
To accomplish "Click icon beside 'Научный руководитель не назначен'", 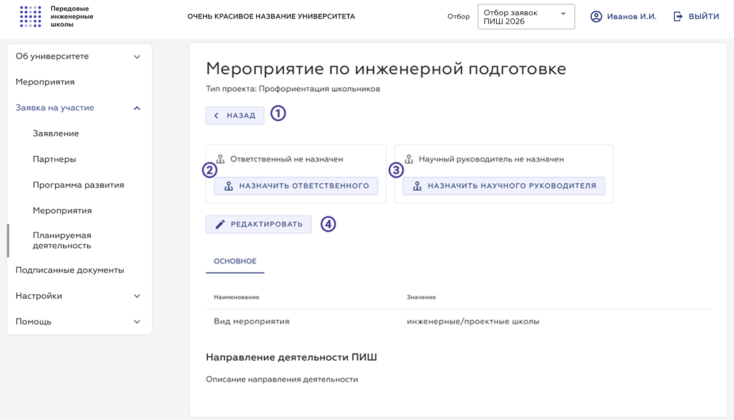I will [409, 159].
